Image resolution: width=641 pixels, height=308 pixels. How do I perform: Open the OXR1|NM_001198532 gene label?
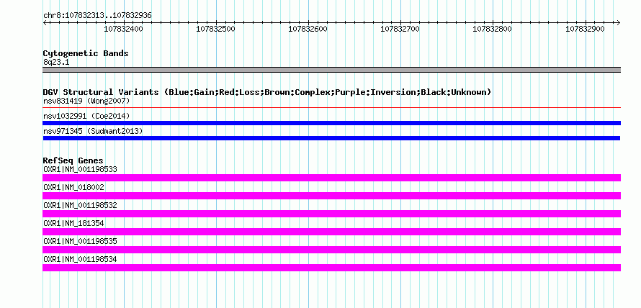click(x=80, y=206)
